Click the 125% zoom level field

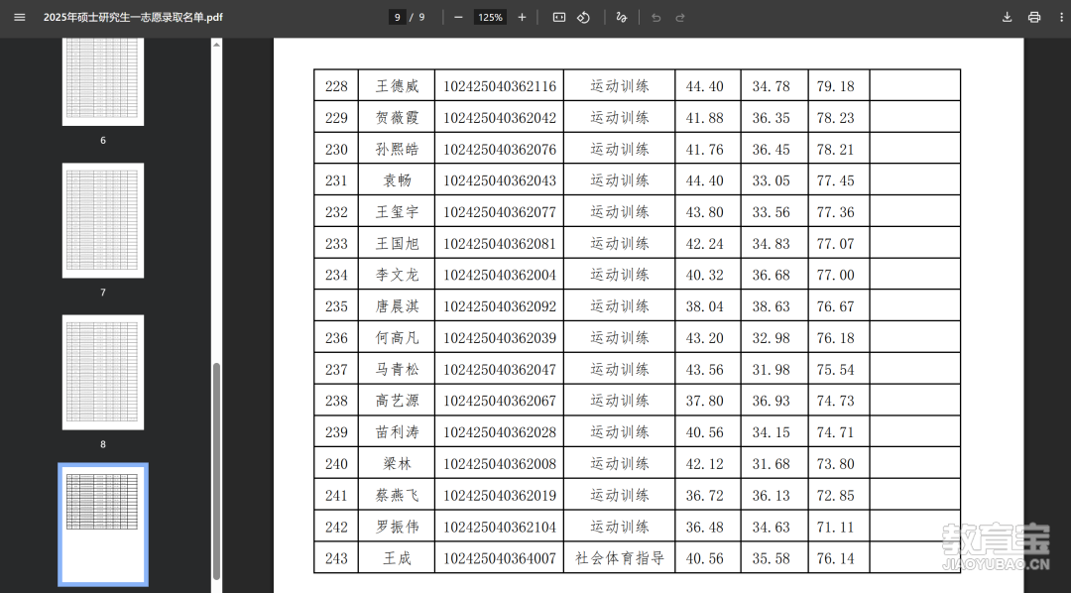tap(491, 17)
